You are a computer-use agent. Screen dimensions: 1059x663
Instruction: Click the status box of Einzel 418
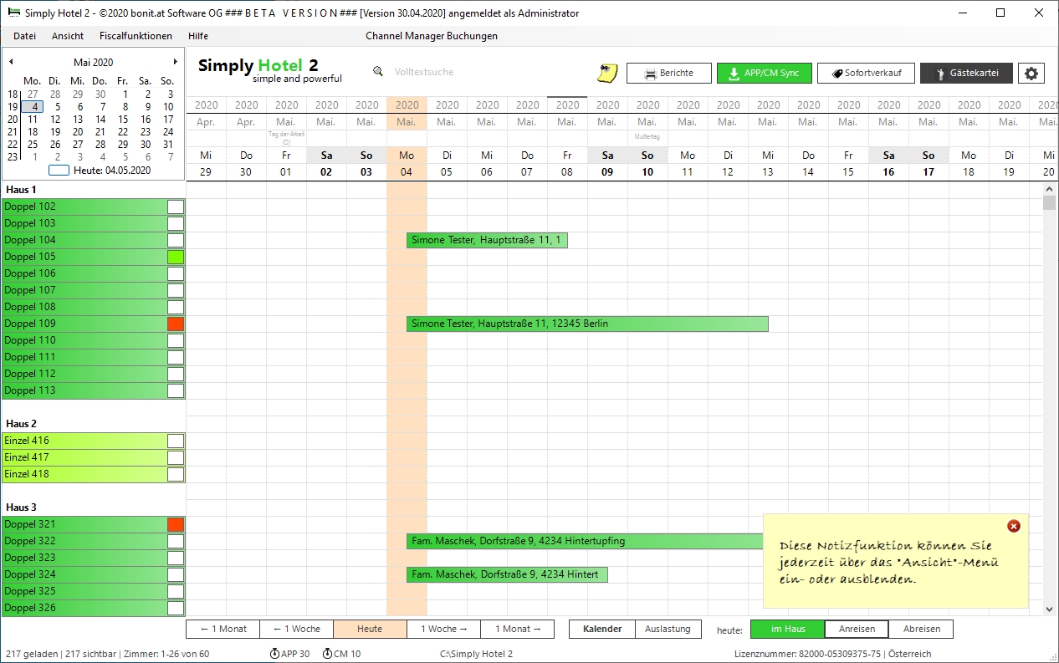(176, 474)
